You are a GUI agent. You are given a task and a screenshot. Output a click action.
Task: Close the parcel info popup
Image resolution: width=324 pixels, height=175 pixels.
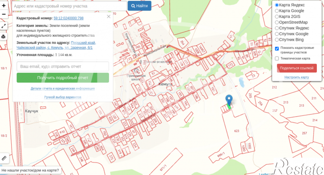pyautogui.click(x=109, y=17)
